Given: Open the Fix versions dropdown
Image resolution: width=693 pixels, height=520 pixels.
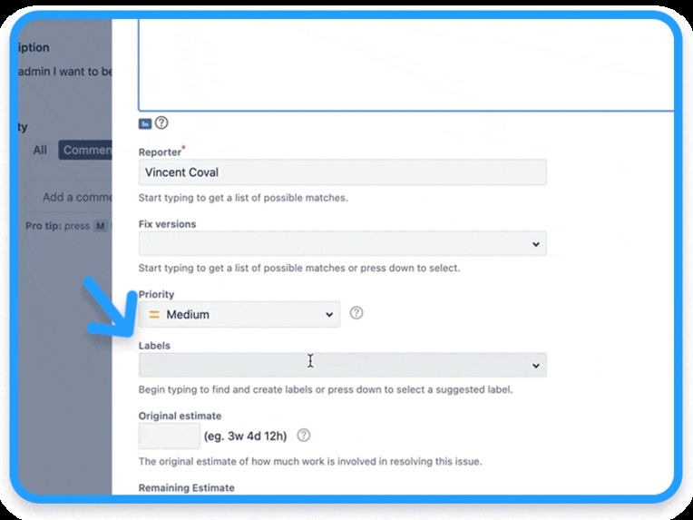Looking at the screenshot, I should click(343, 243).
